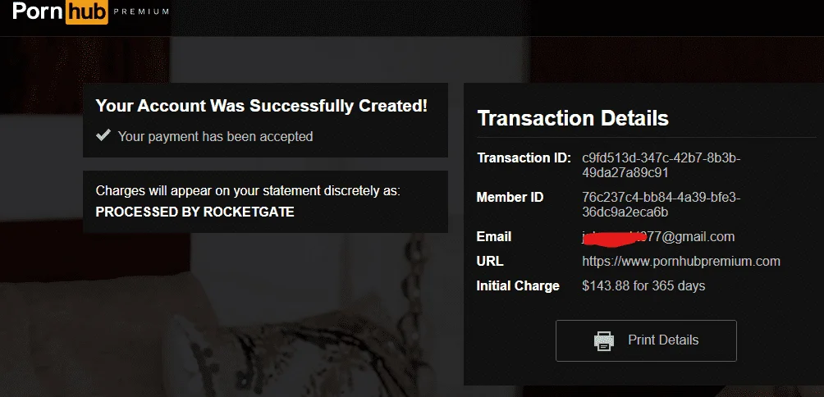The image size is (824, 397).
Task: Click the payment accepted checkmark icon
Action: 103,135
